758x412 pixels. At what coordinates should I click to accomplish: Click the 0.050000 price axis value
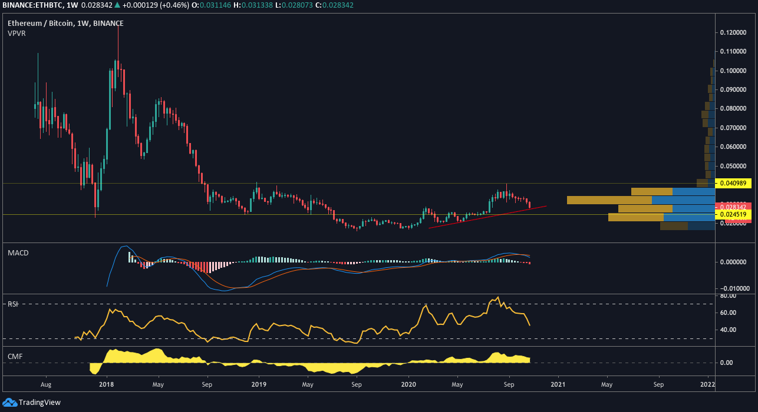734,165
